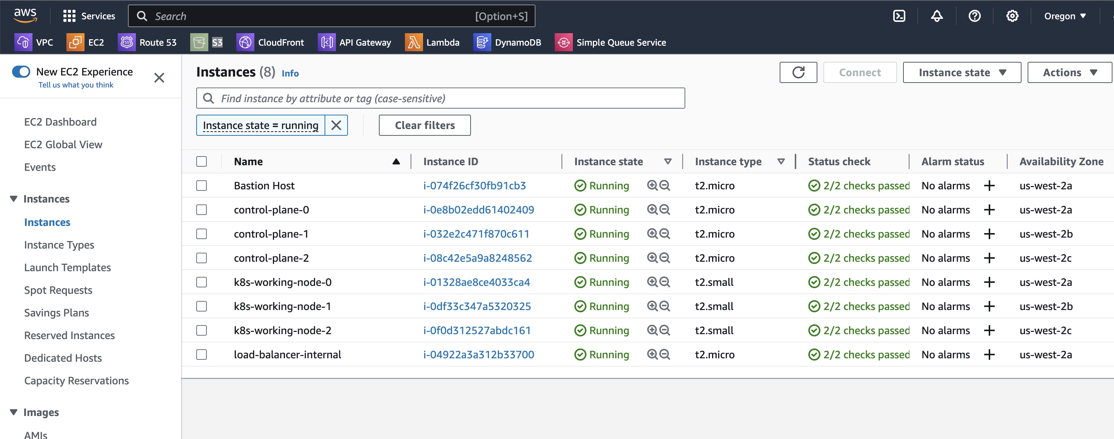Open the Instance state dropdown button
The width and height of the screenshot is (1114, 439).
962,72
